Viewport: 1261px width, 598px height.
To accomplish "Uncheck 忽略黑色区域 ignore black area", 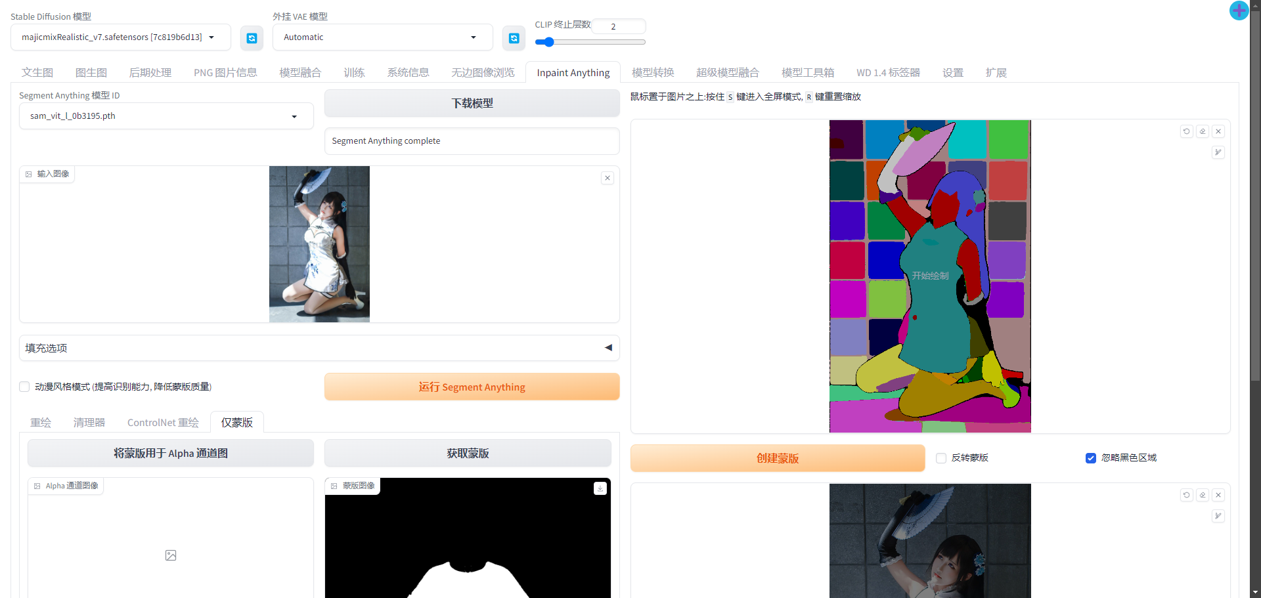I will 1091,458.
